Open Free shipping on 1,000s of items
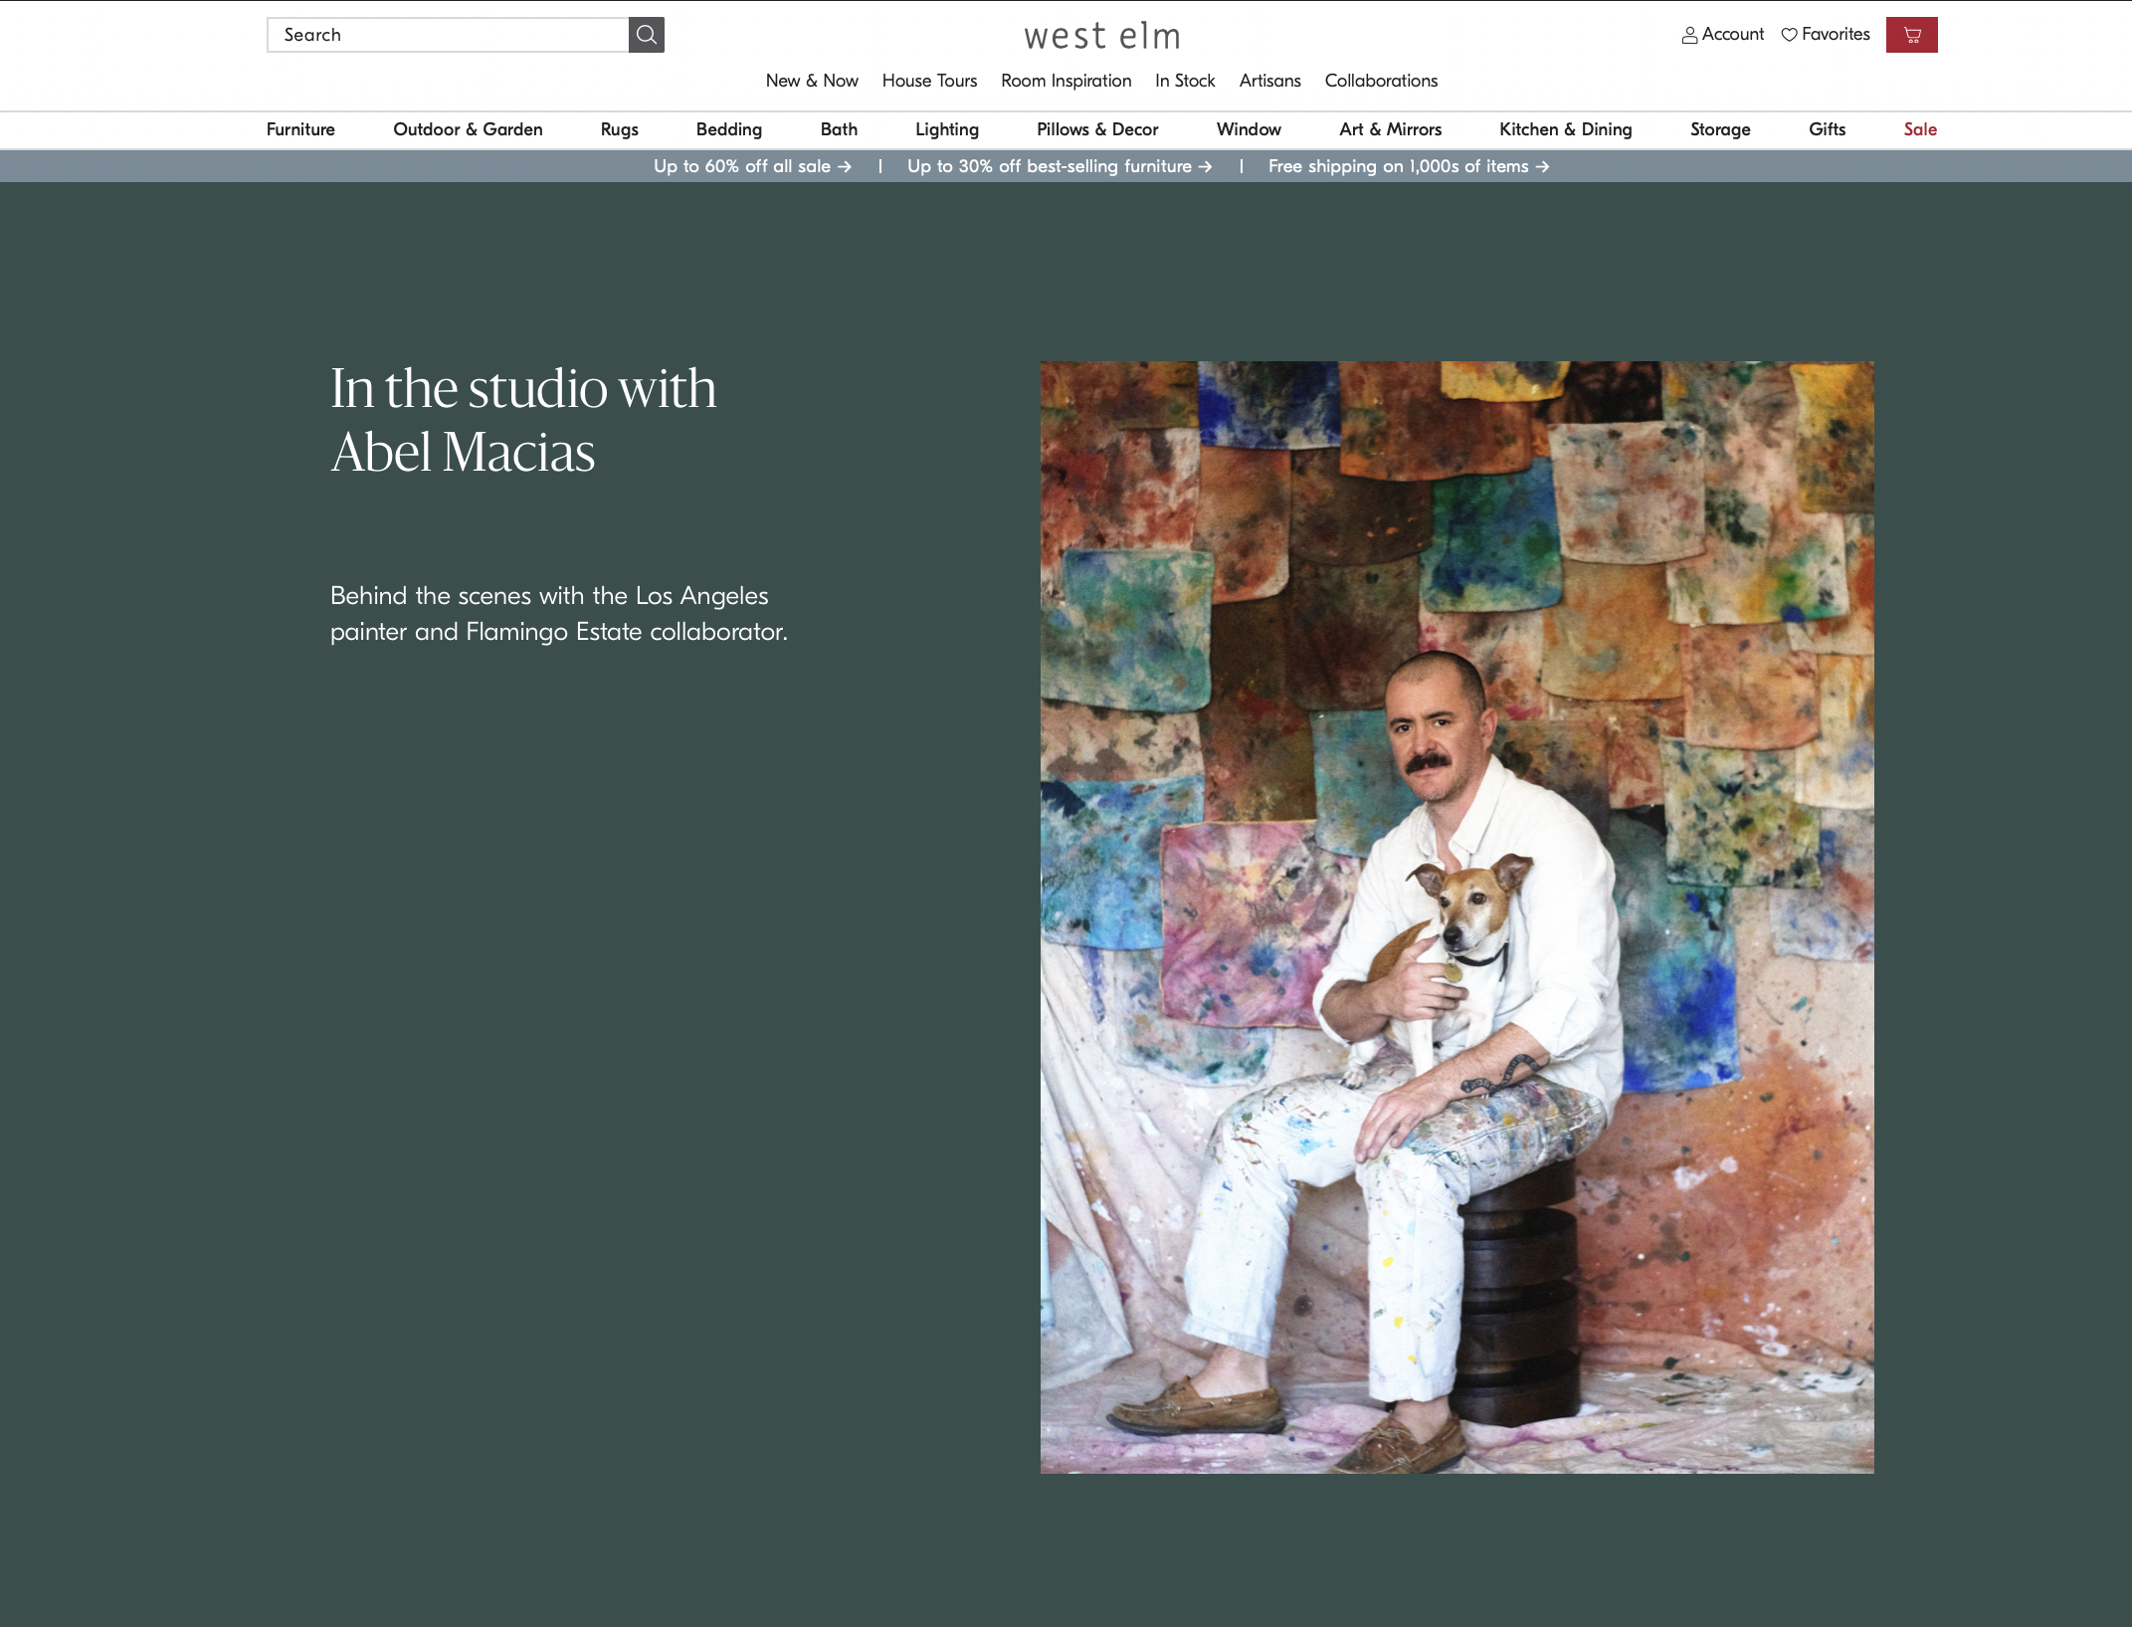Image resolution: width=2132 pixels, height=1627 pixels. pyautogui.click(x=1408, y=166)
